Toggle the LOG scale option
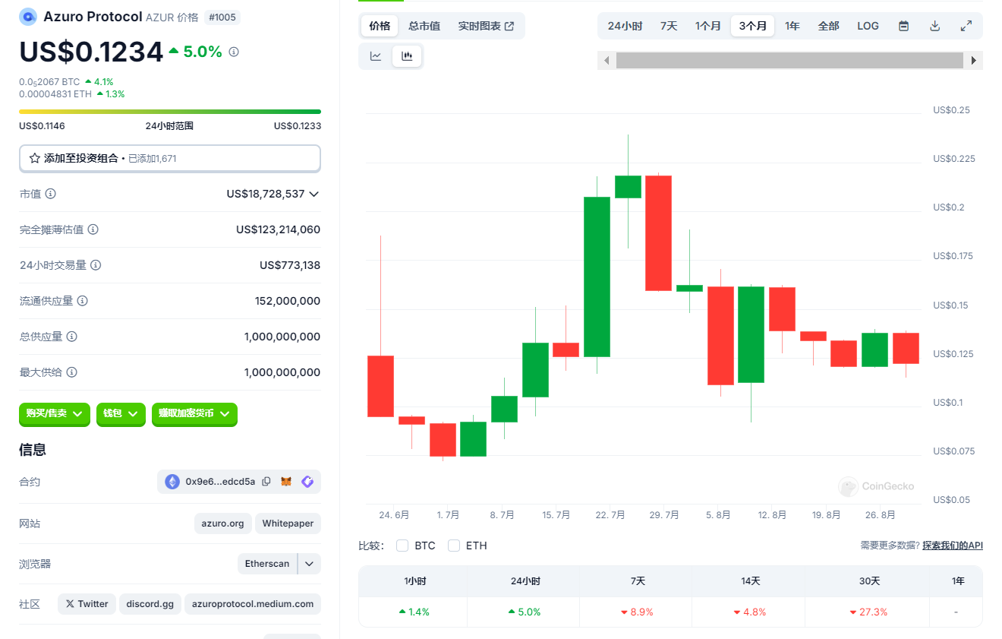The image size is (1002, 639). coord(868,26)
